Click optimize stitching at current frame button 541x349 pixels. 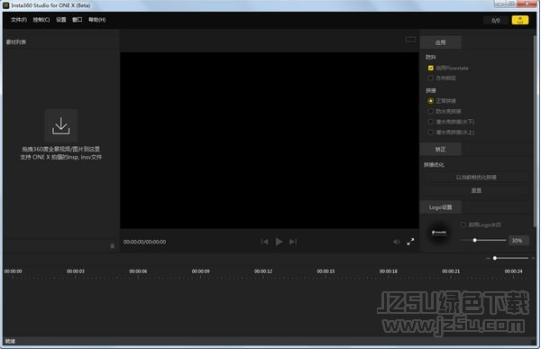pos(476,177)
